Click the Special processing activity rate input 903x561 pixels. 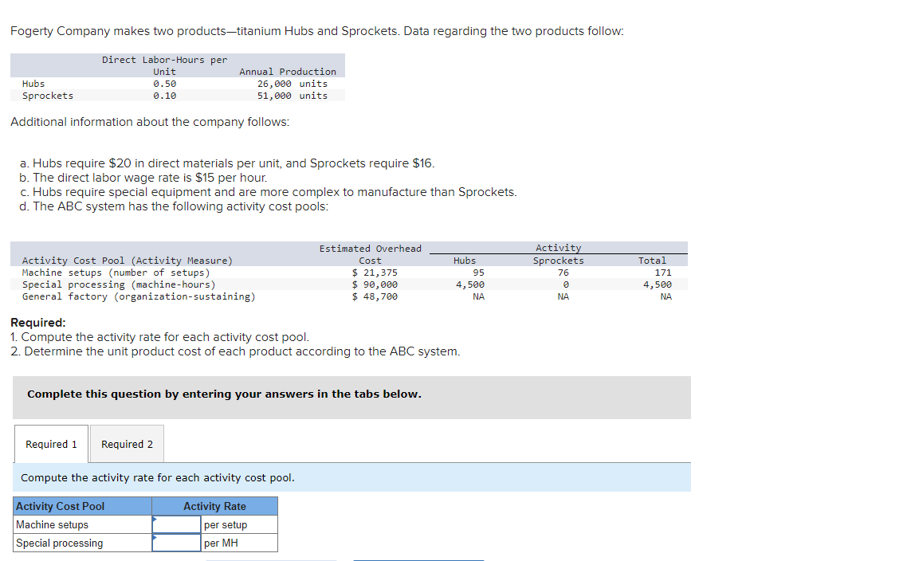coord(176,543)
